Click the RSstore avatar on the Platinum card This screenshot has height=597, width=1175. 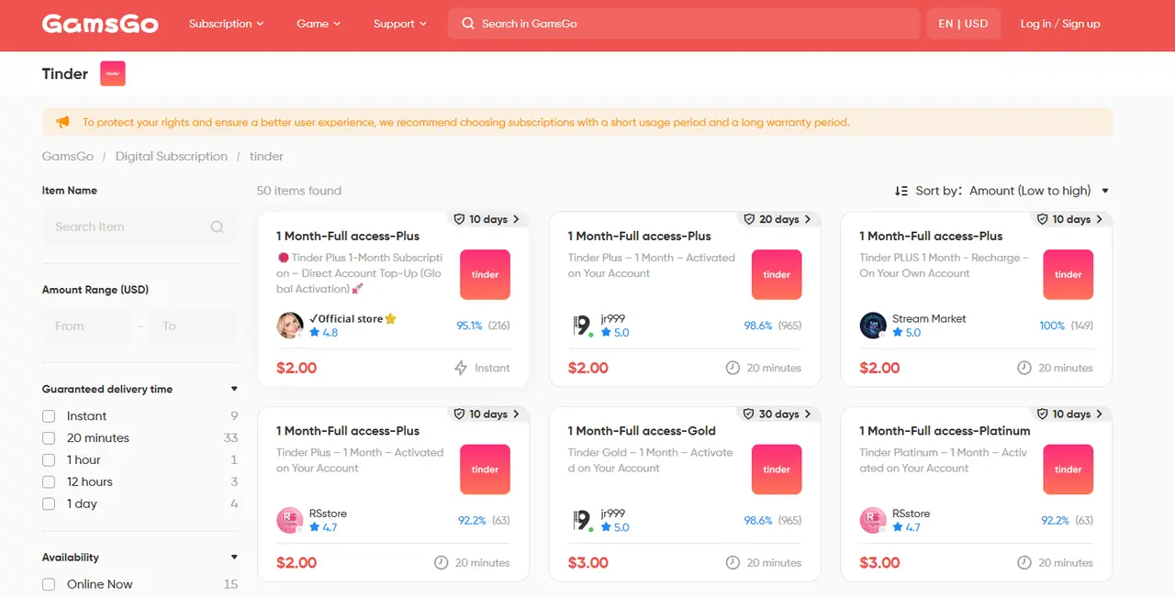pyautogui.click(x=873, y=520)
